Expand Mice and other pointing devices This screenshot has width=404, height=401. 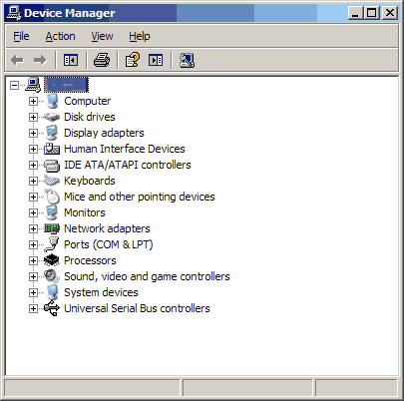33,197
